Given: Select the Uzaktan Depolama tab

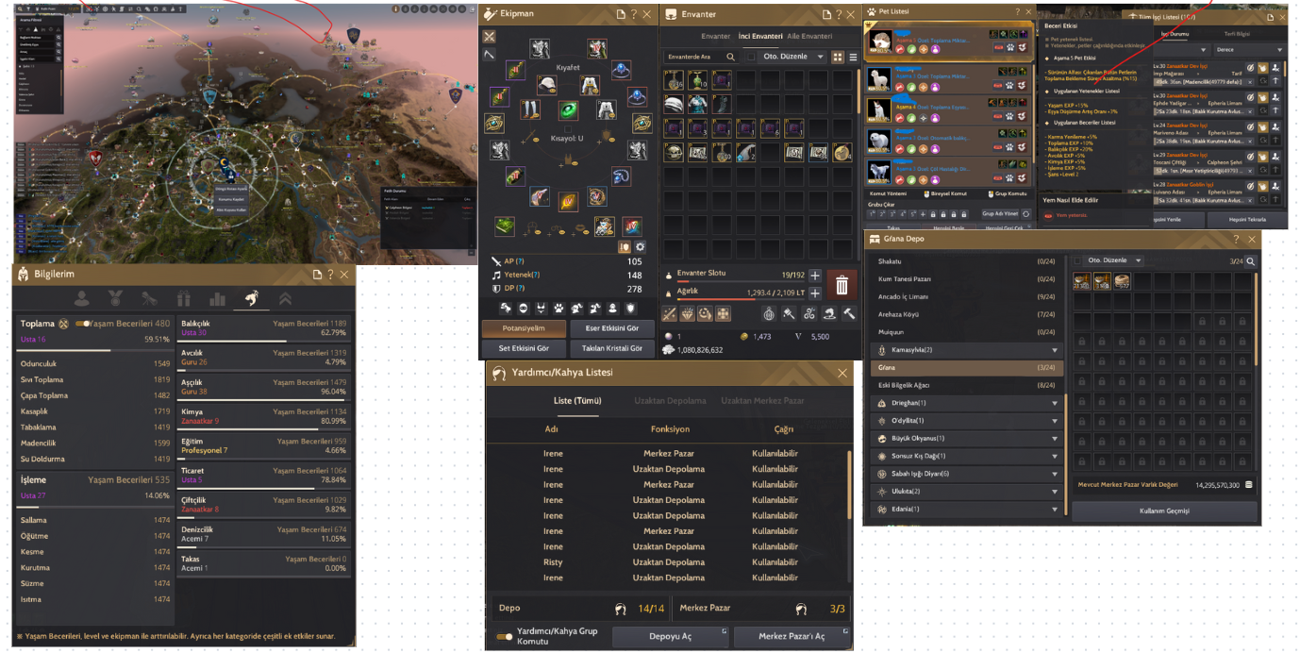Looking at the screenshot, I should click(669, 401).
